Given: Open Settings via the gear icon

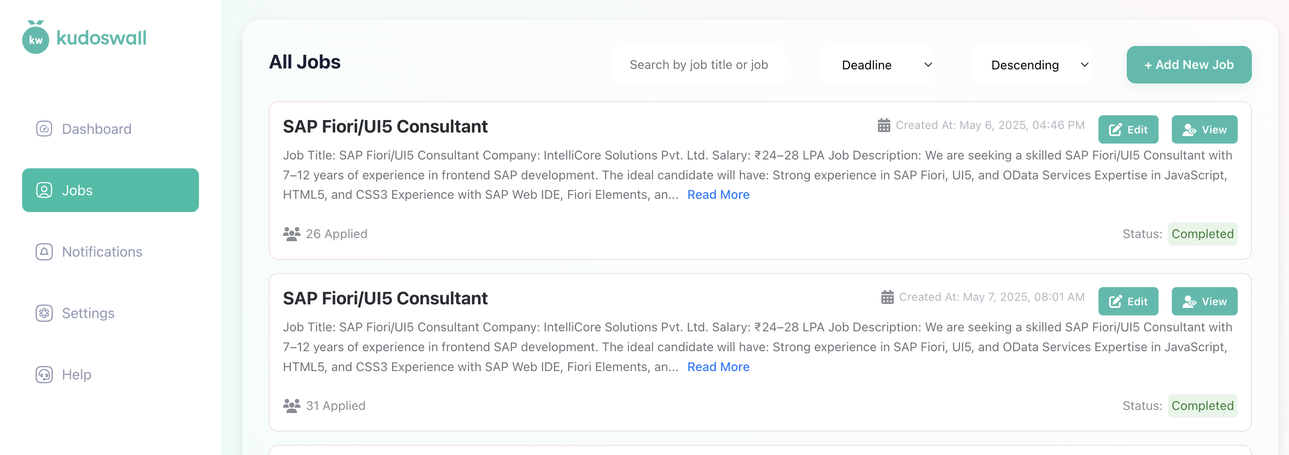Looking at the screenshot, I should coord(44,313).
